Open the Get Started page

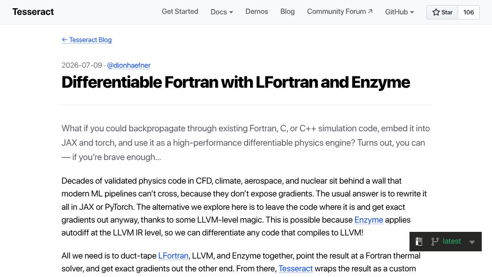(x=180, y=12)
